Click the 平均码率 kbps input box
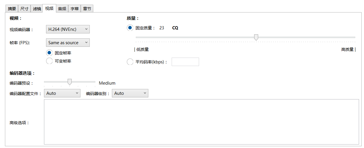The height and width of the screenshot is (148, 364). point(185,62)
